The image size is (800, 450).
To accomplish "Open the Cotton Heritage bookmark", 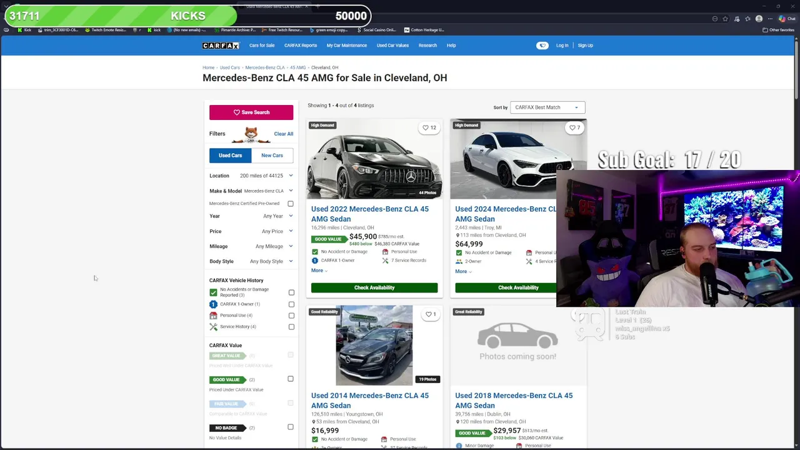I will click(x=424, y=30).
